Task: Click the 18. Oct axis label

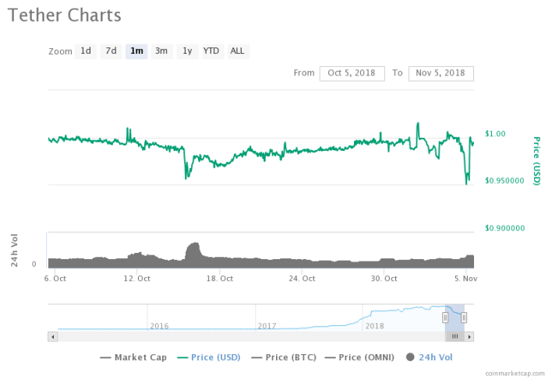Action: [x=220, y=279]
